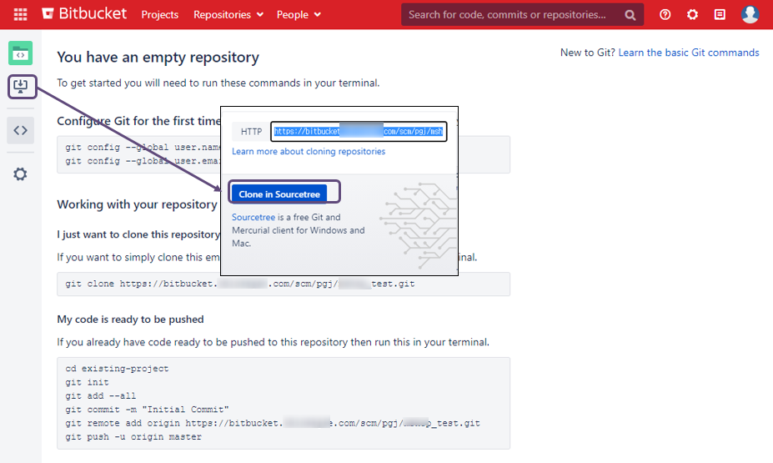Click the 'git push -u origin master' line
The width and height of the screenshot is (773, 463).
click(133, 437)
